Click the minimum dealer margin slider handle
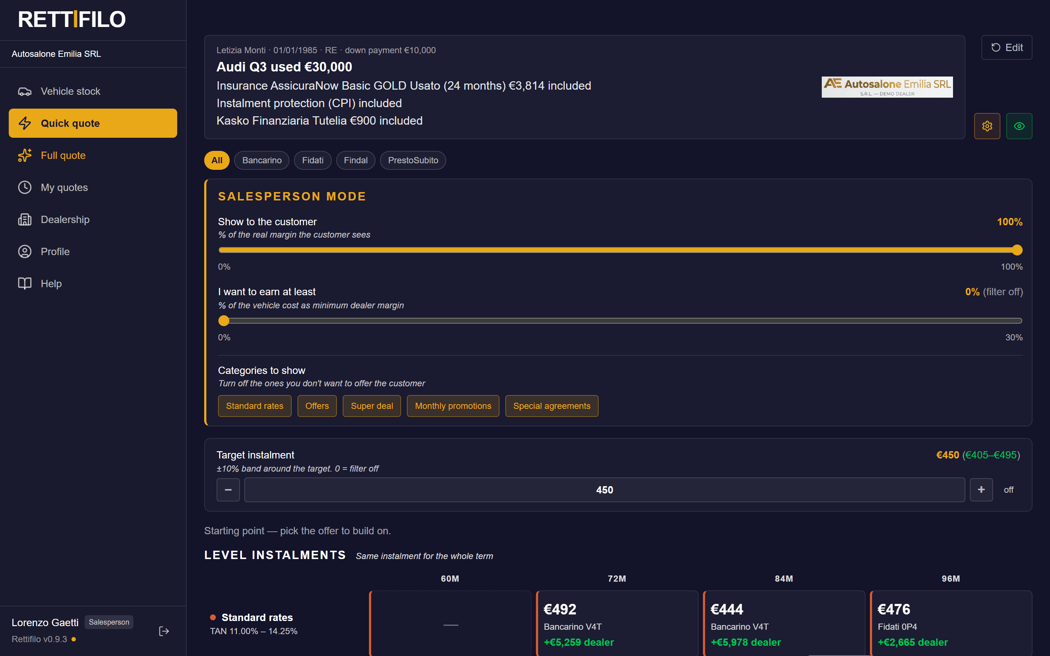 tap(224, 321)
